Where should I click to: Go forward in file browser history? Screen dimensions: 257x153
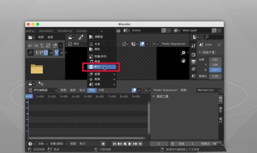click(36, 46)
